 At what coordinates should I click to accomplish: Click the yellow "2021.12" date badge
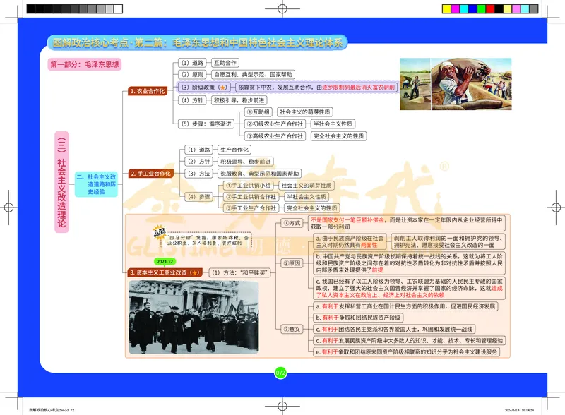[x=165, y=261]
